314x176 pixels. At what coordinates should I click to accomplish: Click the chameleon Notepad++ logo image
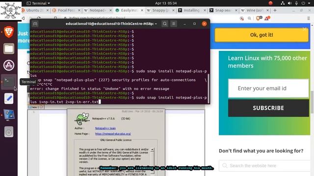82,118
